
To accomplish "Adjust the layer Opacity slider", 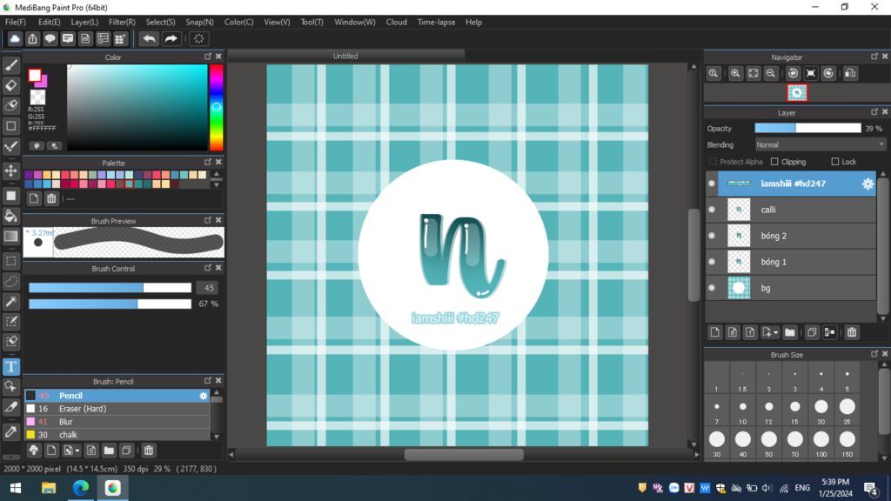I will (x=807, y=129).
